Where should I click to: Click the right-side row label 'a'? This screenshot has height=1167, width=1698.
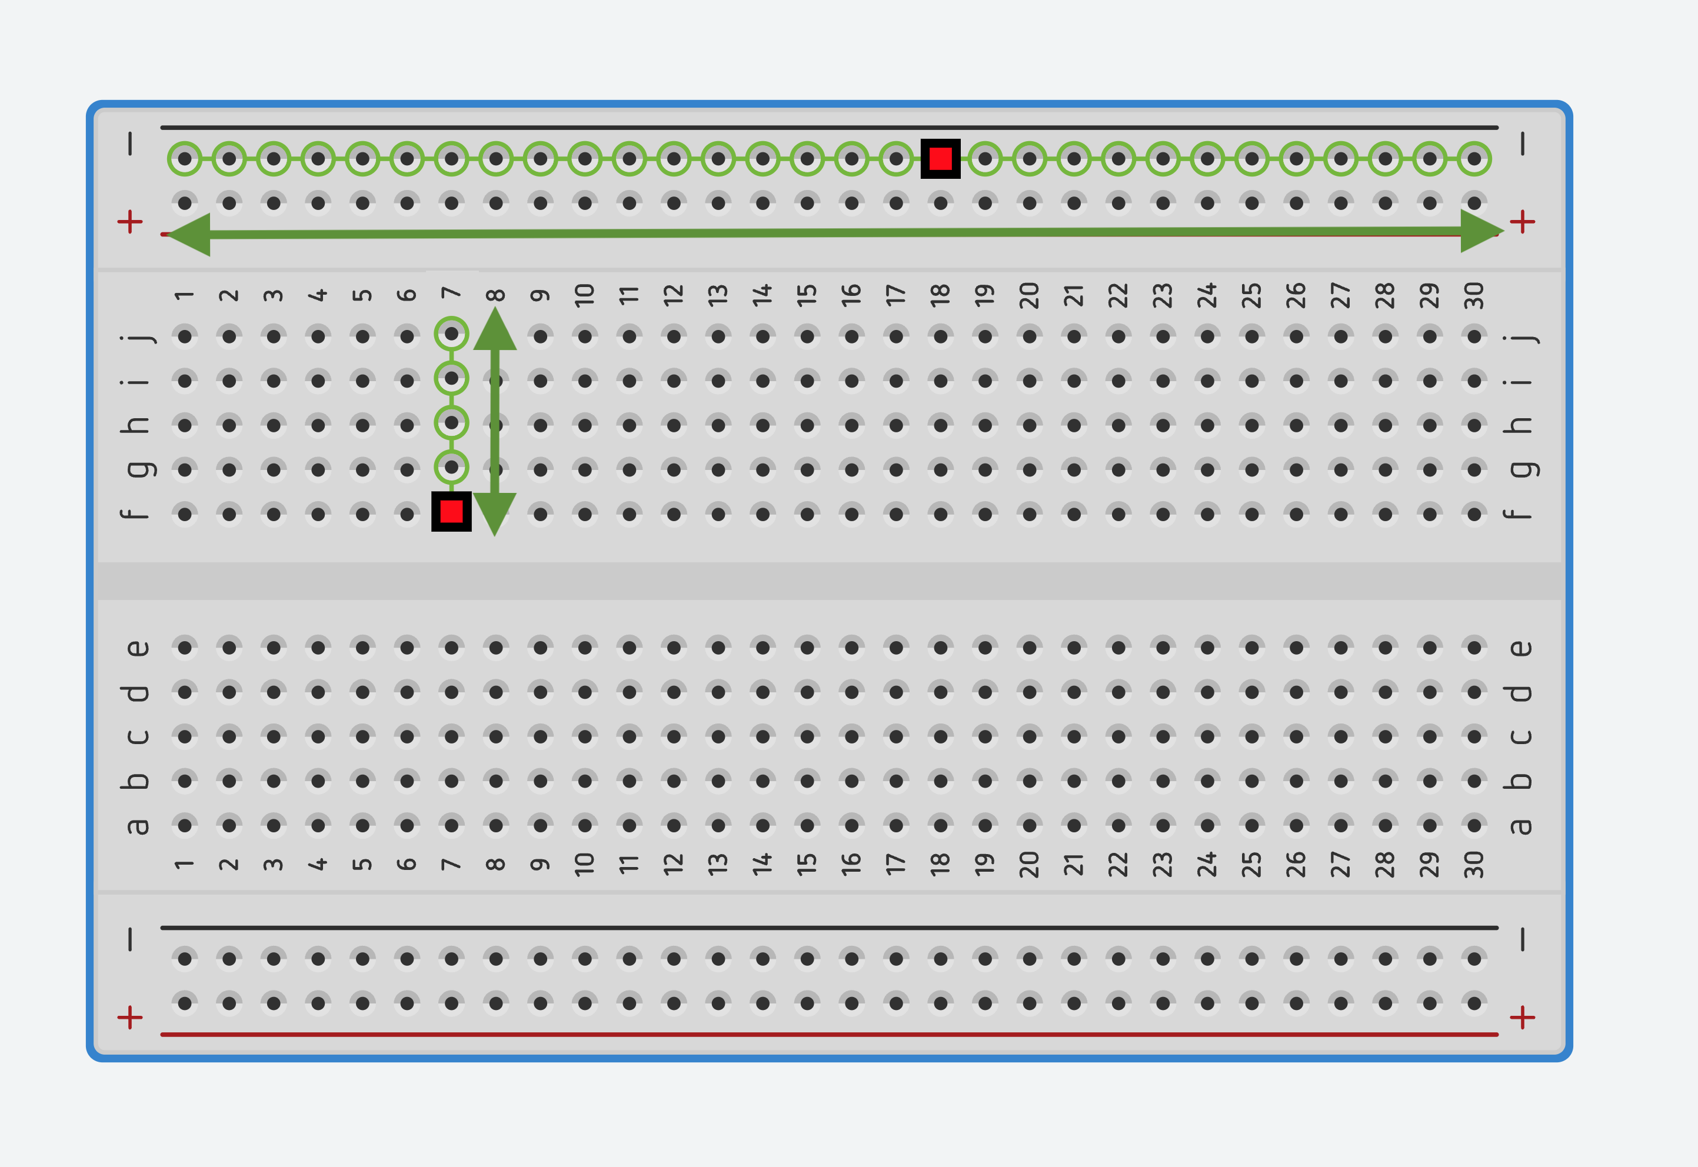pyautogui.click(x=1520, y=826)
